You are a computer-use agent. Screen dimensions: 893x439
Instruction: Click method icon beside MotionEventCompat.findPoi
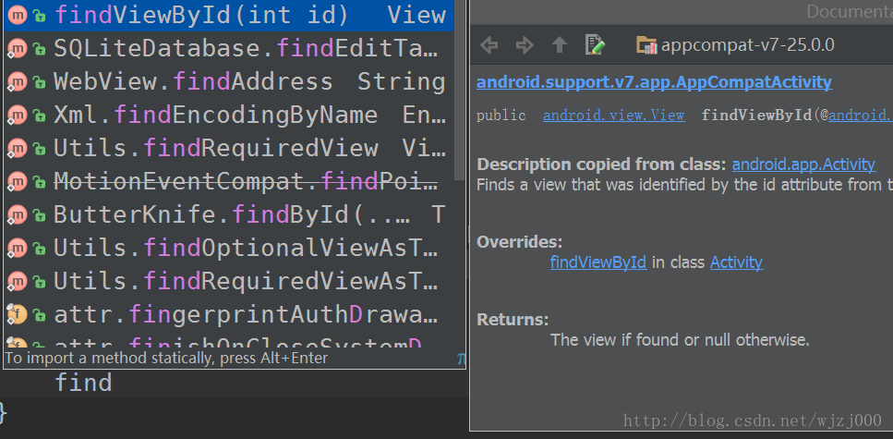click(18, 181)
